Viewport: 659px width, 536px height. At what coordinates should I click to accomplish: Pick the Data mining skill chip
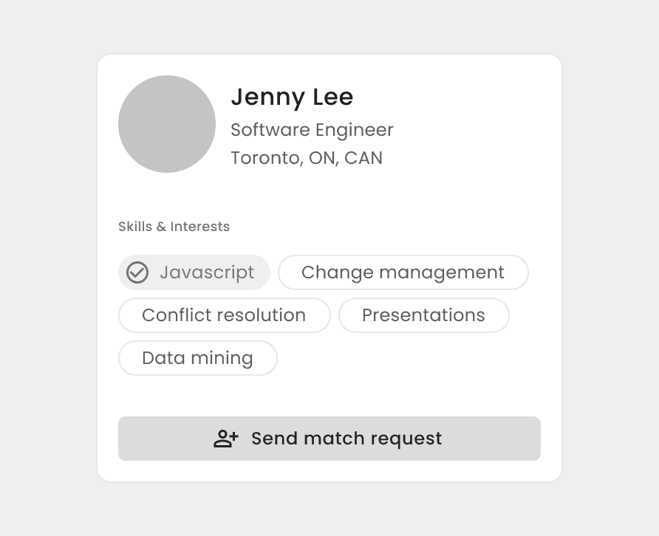coord(197,358)
